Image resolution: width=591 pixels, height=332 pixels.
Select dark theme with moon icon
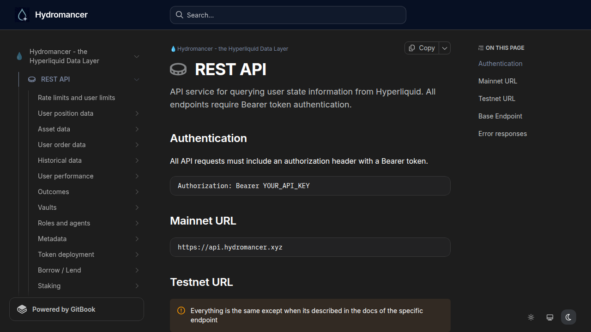coord(568,317)
